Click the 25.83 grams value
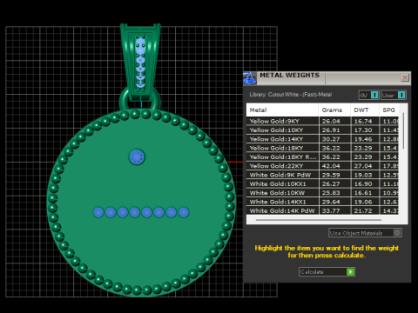The height and width of the screenshot is (313, 418). [x=331, y=193]
